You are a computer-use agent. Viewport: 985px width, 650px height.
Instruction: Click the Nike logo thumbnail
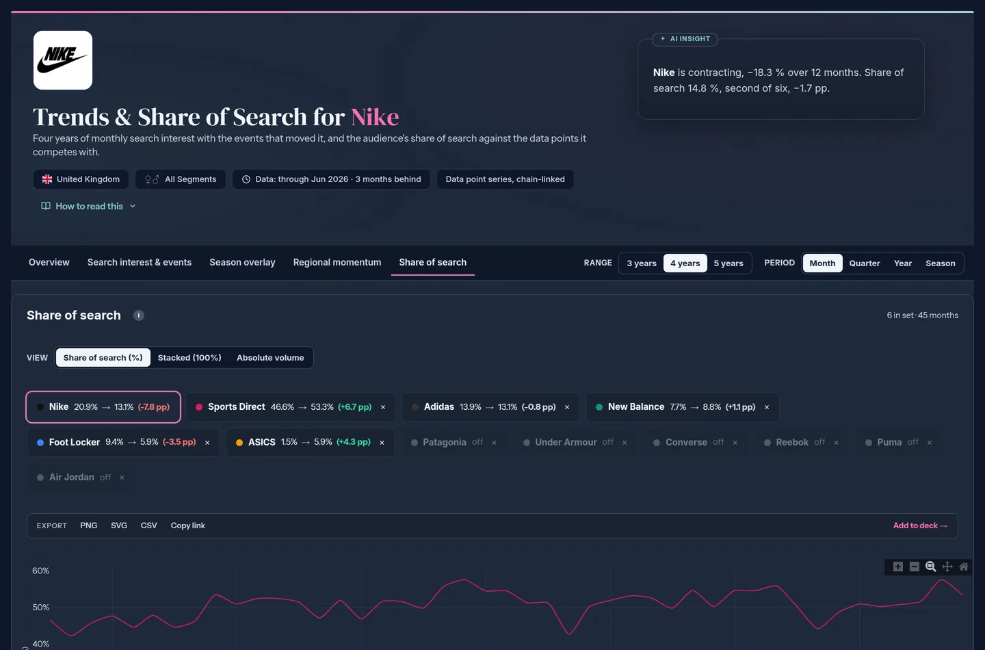(x=63, y=60)
